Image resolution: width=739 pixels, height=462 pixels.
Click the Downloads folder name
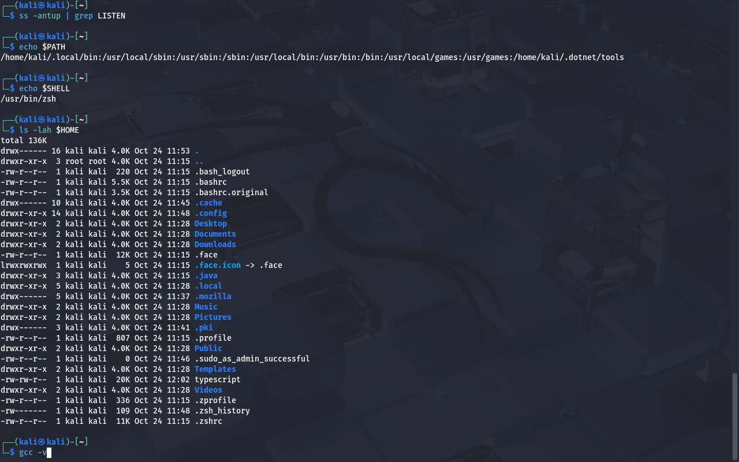click(215, 244)
